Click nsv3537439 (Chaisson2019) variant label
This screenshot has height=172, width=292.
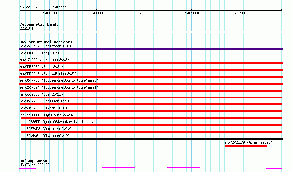[44, 101]
